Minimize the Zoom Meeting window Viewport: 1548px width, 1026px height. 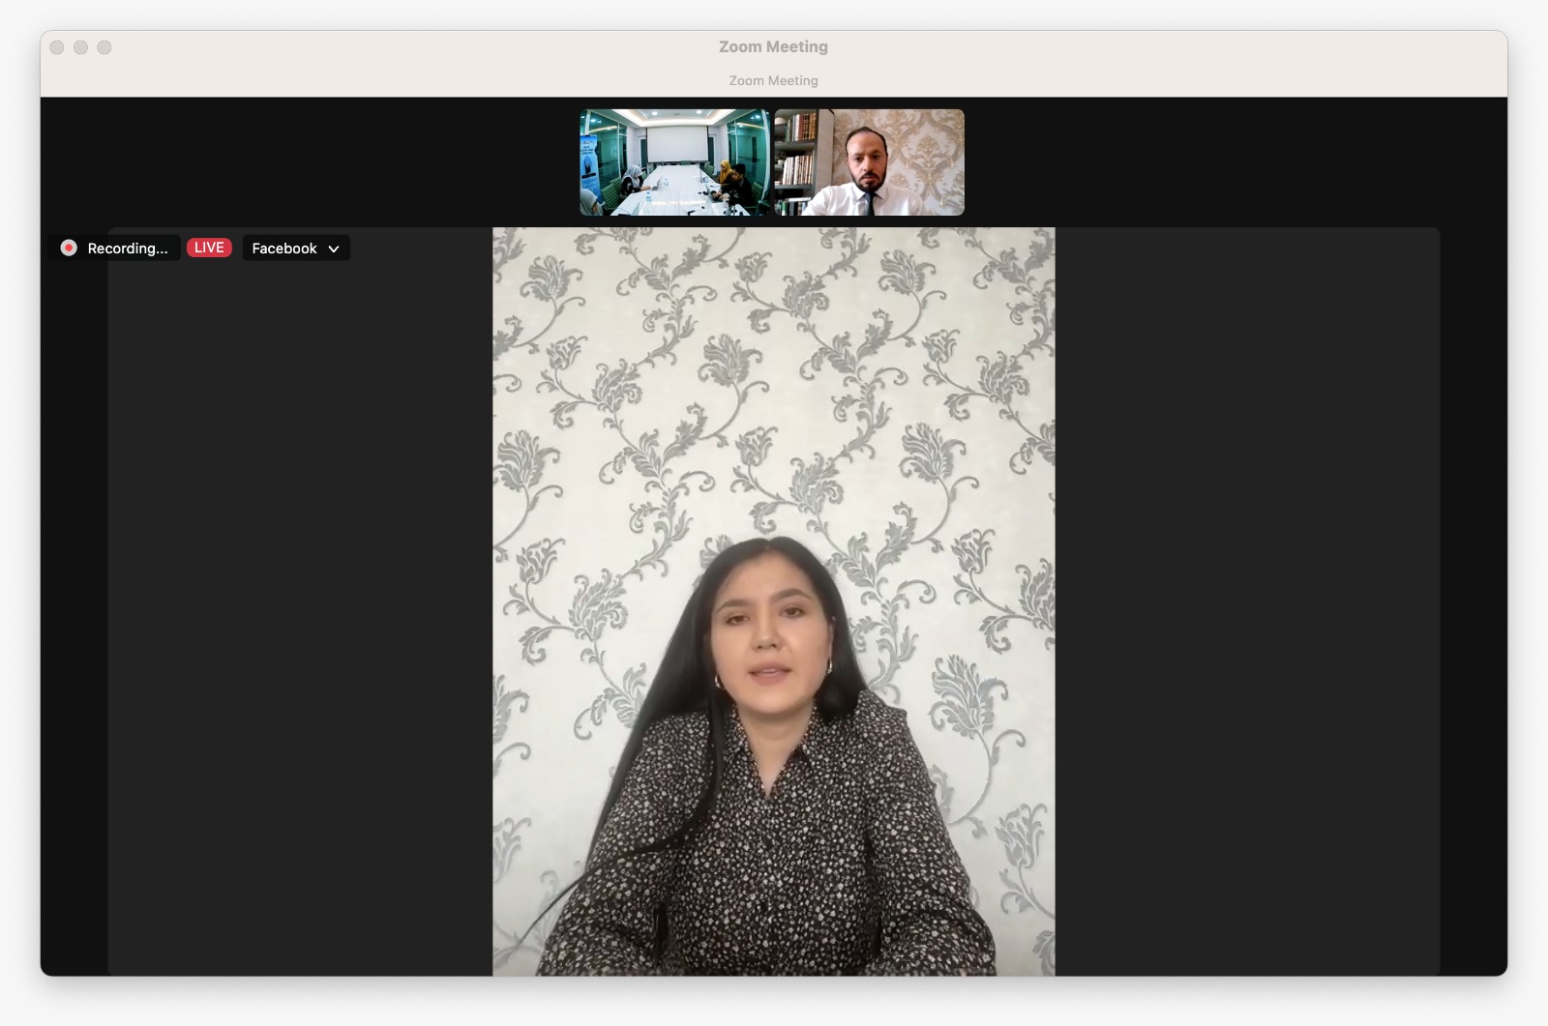[80, 47]
